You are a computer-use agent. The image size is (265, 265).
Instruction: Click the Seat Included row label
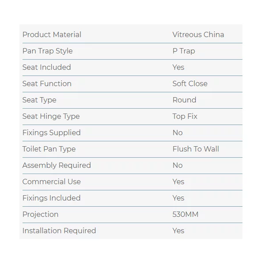coord(46,67)
